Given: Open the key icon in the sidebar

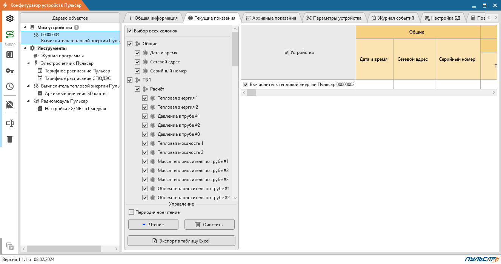Looking at the screenshot, I should (x=10, y=71).
